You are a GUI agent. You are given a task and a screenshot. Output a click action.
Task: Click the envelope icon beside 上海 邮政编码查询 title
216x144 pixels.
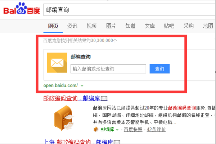(x=117, y=142)
